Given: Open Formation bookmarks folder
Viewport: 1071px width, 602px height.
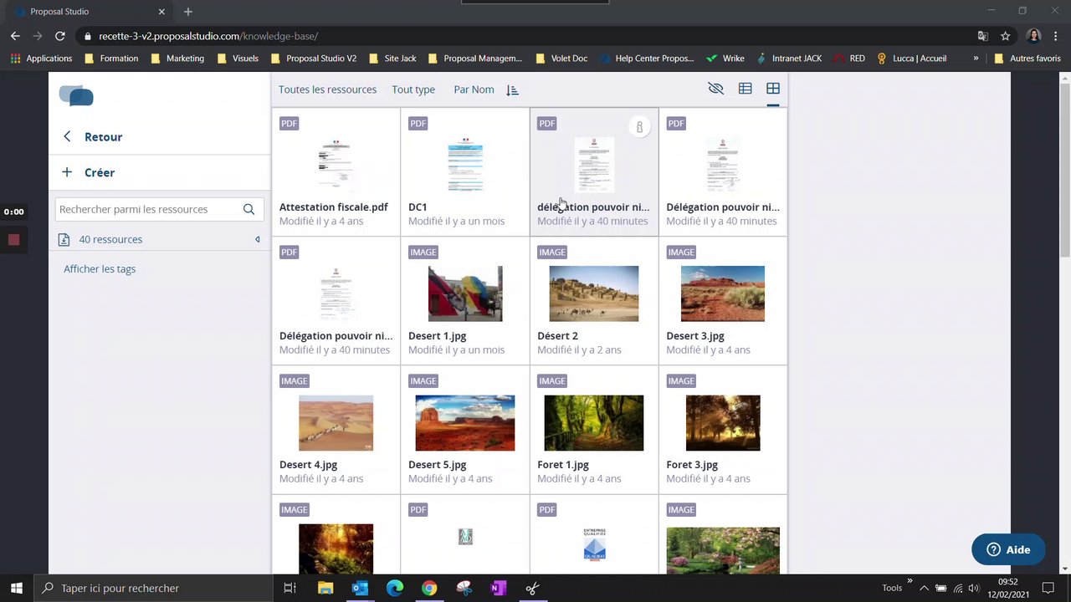Looking at the screenshot, I should (x=111, y=59).
